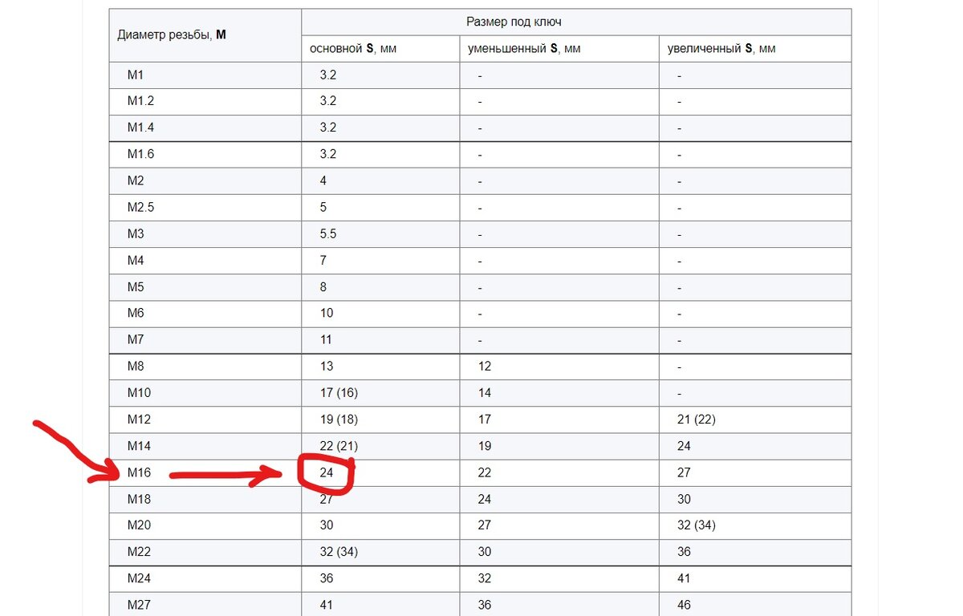Click the 'Диаметр резьбы, M' column header
Screen dimensions: 963x616
172,34
